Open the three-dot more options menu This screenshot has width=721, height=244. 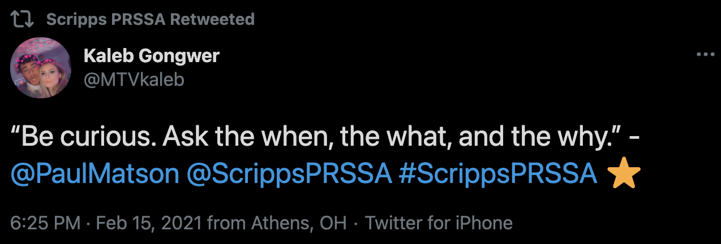[705, 55]
